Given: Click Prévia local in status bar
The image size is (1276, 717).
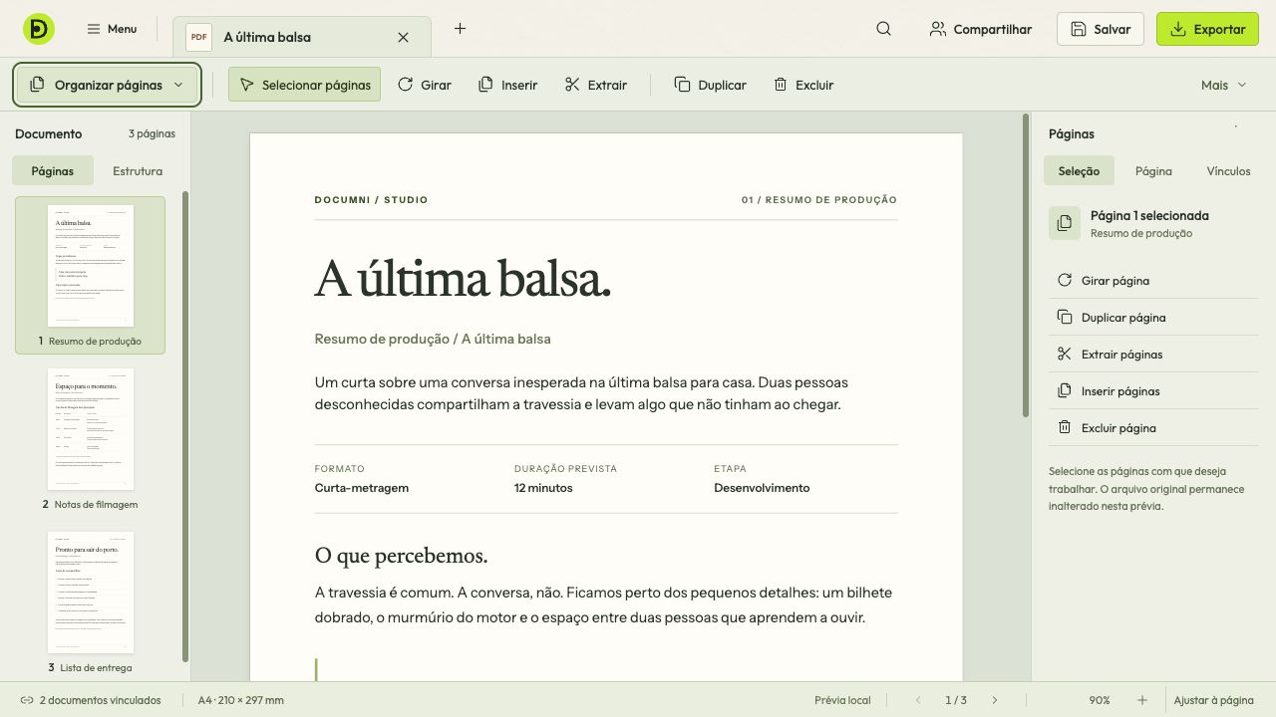Looking at the screenshot, I should tap(842, 700).
